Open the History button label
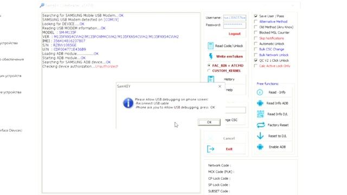The image size is (347, 195). coord(229,79)
